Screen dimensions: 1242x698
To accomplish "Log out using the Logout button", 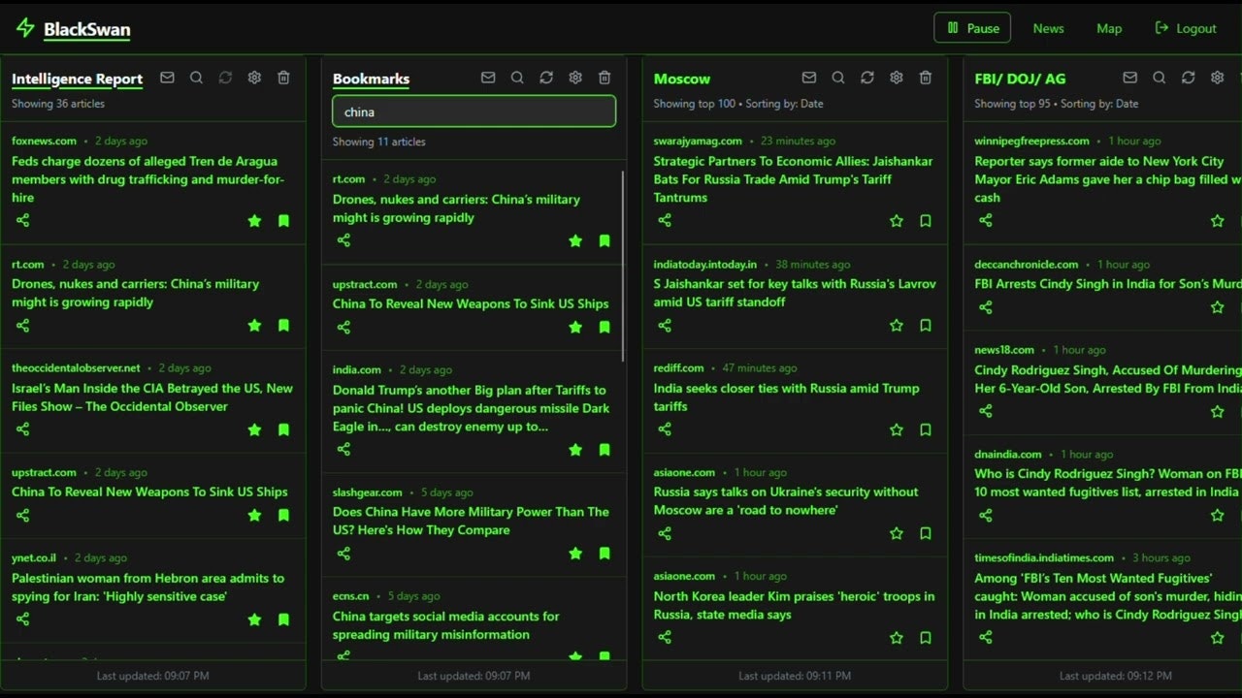I will pos(1186,28).
